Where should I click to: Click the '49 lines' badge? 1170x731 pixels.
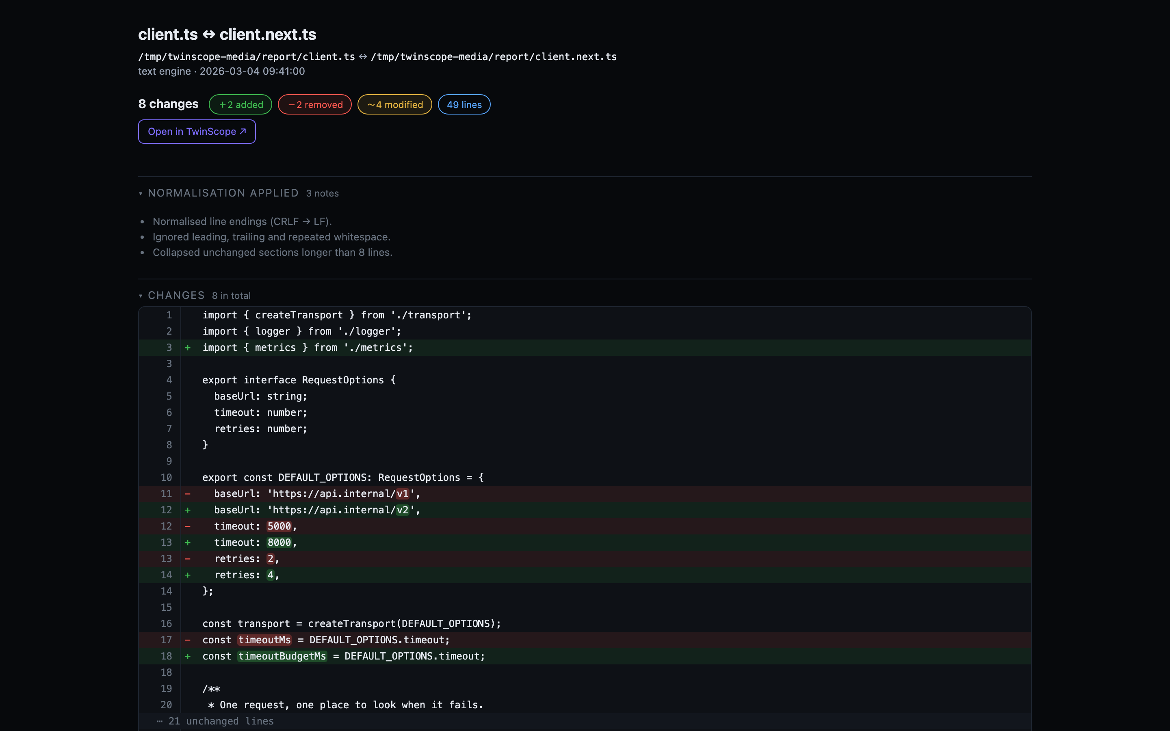pos(464,104)
